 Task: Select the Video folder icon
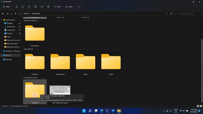coord(111,62)
